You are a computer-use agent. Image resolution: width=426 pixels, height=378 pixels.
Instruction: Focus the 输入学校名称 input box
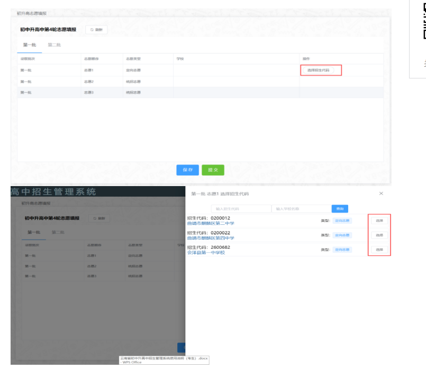[x=300, y=209]
